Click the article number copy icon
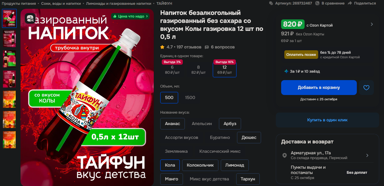The image size is (384, 186). click(271, 3)
